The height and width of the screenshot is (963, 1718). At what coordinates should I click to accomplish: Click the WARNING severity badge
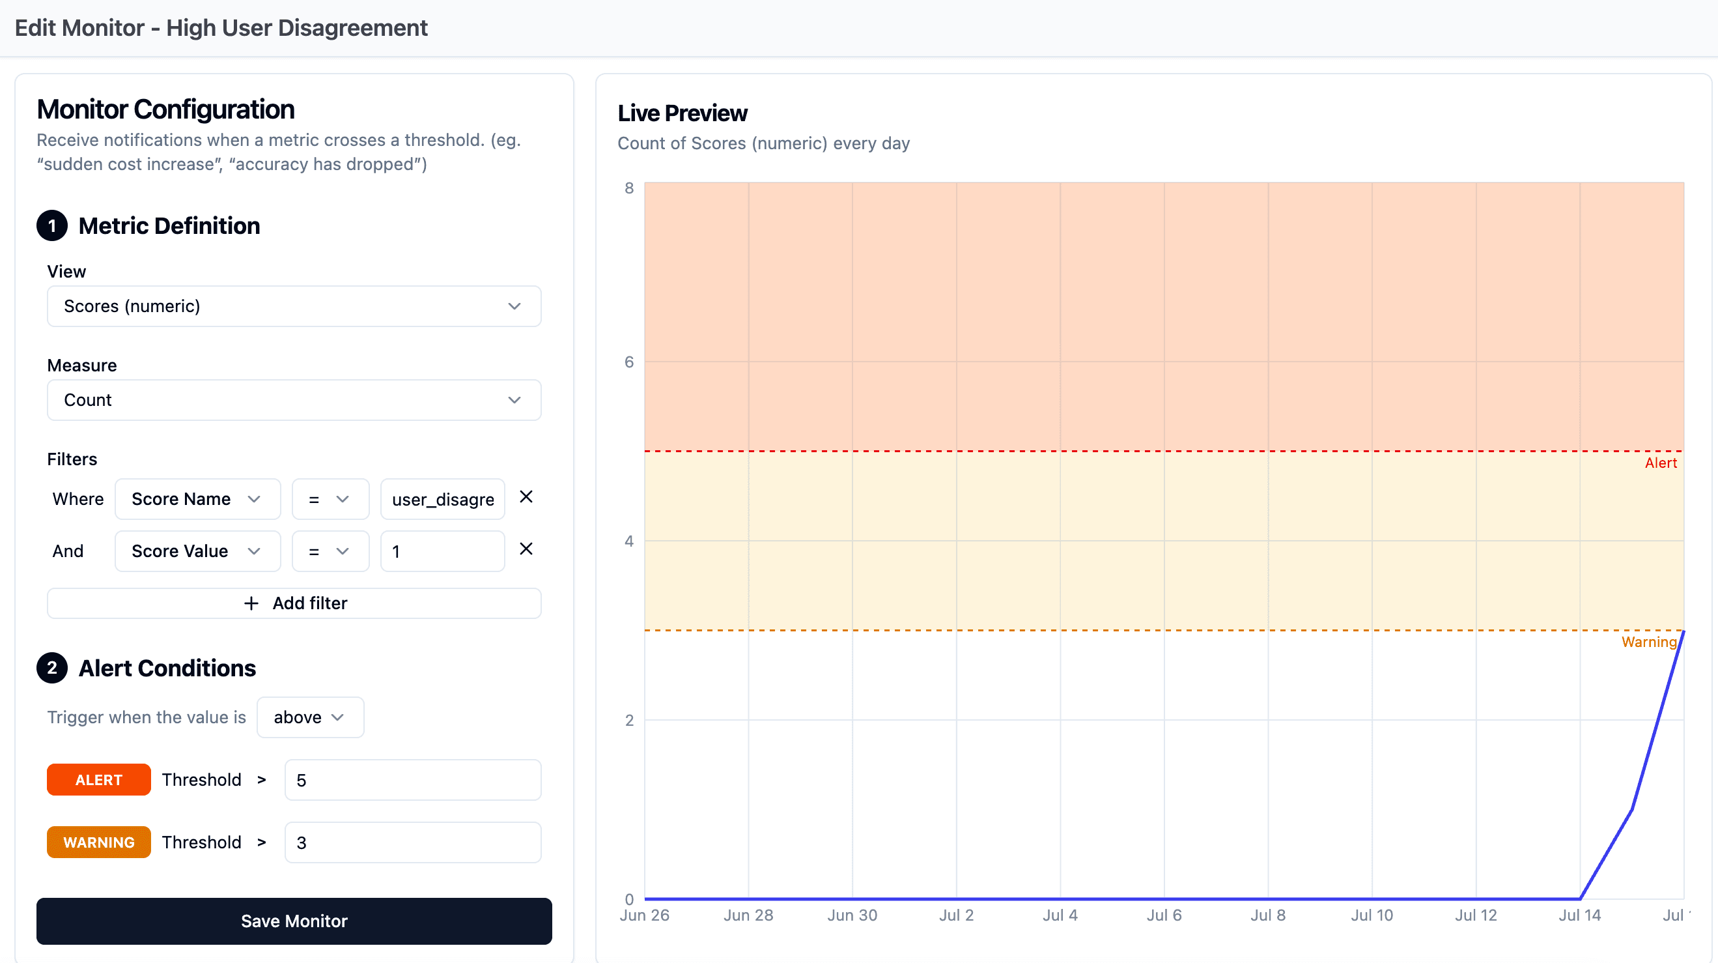tap(99, 843)
